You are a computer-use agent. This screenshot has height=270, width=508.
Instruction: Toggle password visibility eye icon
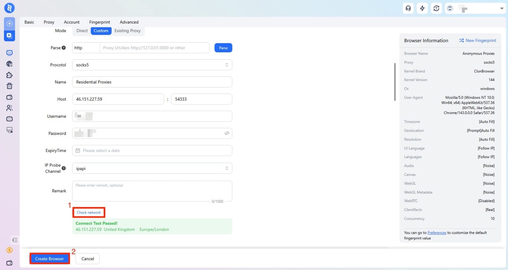[x=227, y=133]
